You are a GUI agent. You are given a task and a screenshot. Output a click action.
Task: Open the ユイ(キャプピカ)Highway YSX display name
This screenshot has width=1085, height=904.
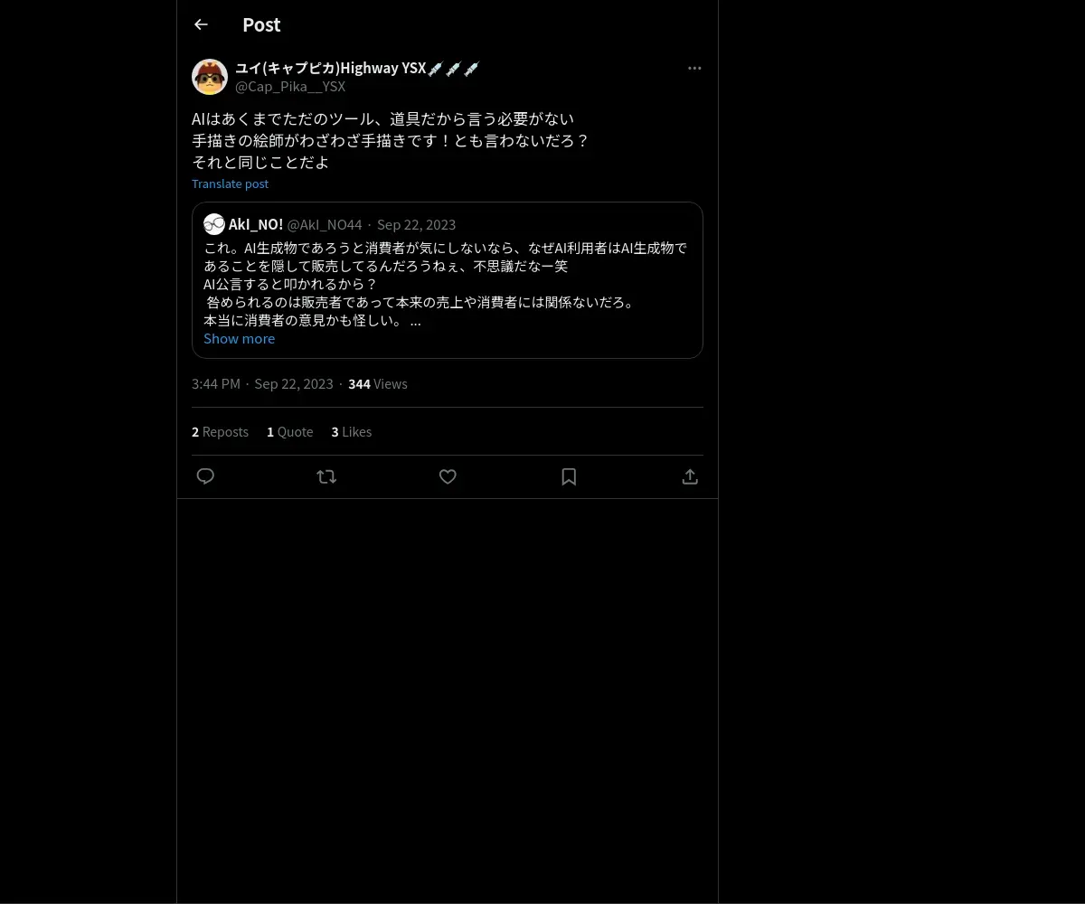tap(357, 68)
